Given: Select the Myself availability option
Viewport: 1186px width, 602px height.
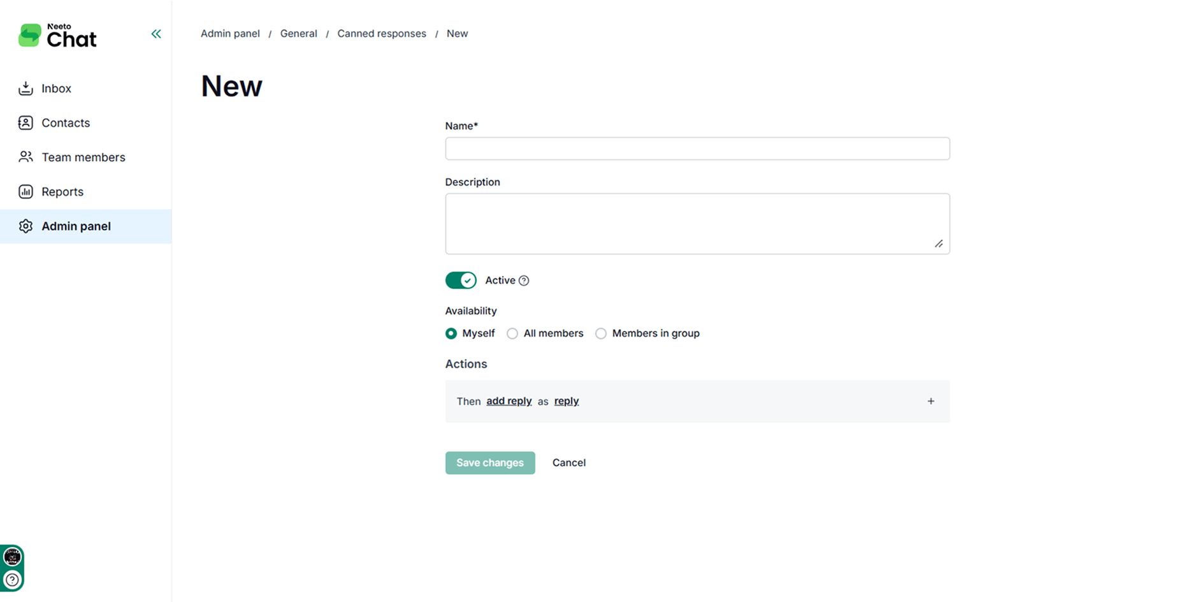Looking at the screenshot, I should pos(451,334).
